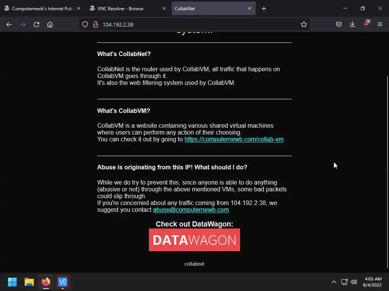Open the Firefox application menu
389x291 pixels.
[x=380, y=24]
